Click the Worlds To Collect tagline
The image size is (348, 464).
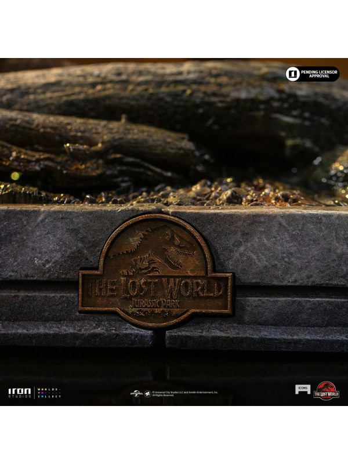(49, 393)
